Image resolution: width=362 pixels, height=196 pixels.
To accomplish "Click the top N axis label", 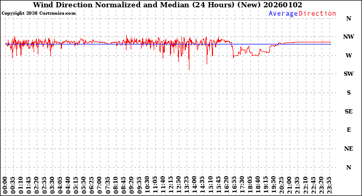I will [348, 18].
